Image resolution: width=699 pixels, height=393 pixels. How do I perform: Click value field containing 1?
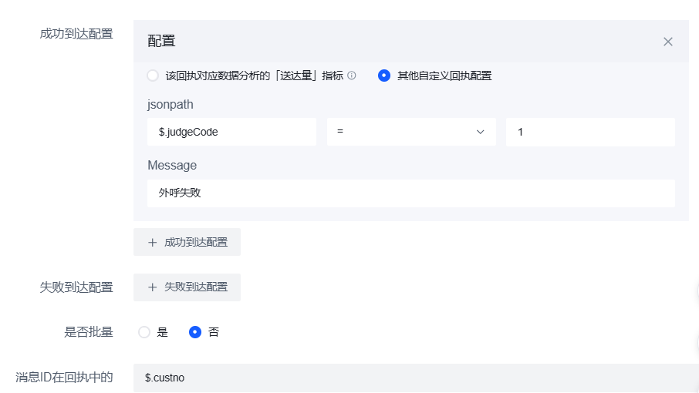[x=590, y=132]
